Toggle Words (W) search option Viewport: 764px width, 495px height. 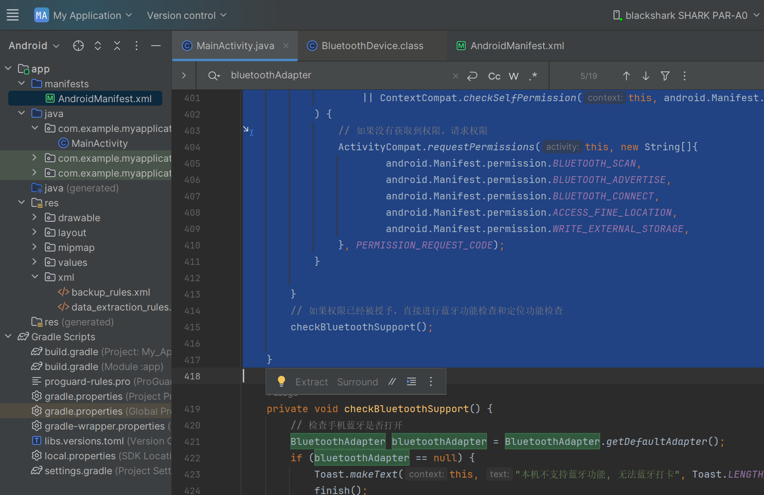[514, 76]
